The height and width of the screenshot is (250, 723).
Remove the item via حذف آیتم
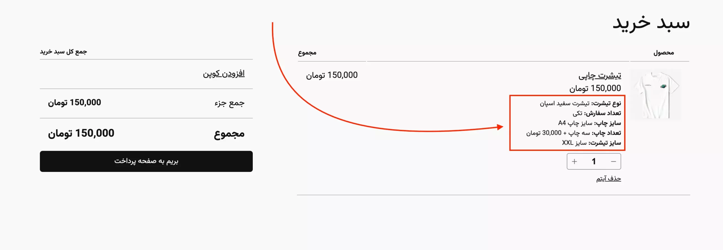608,179
